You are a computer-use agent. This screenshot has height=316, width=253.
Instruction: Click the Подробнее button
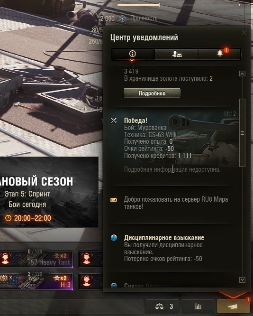(x=152, y=93)
